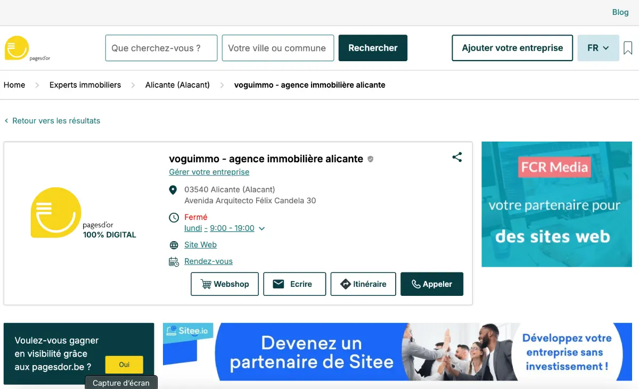The width and height of the screenshot is (639, 389).
Task: Open the Webshop button
Action: click(225, 284)
